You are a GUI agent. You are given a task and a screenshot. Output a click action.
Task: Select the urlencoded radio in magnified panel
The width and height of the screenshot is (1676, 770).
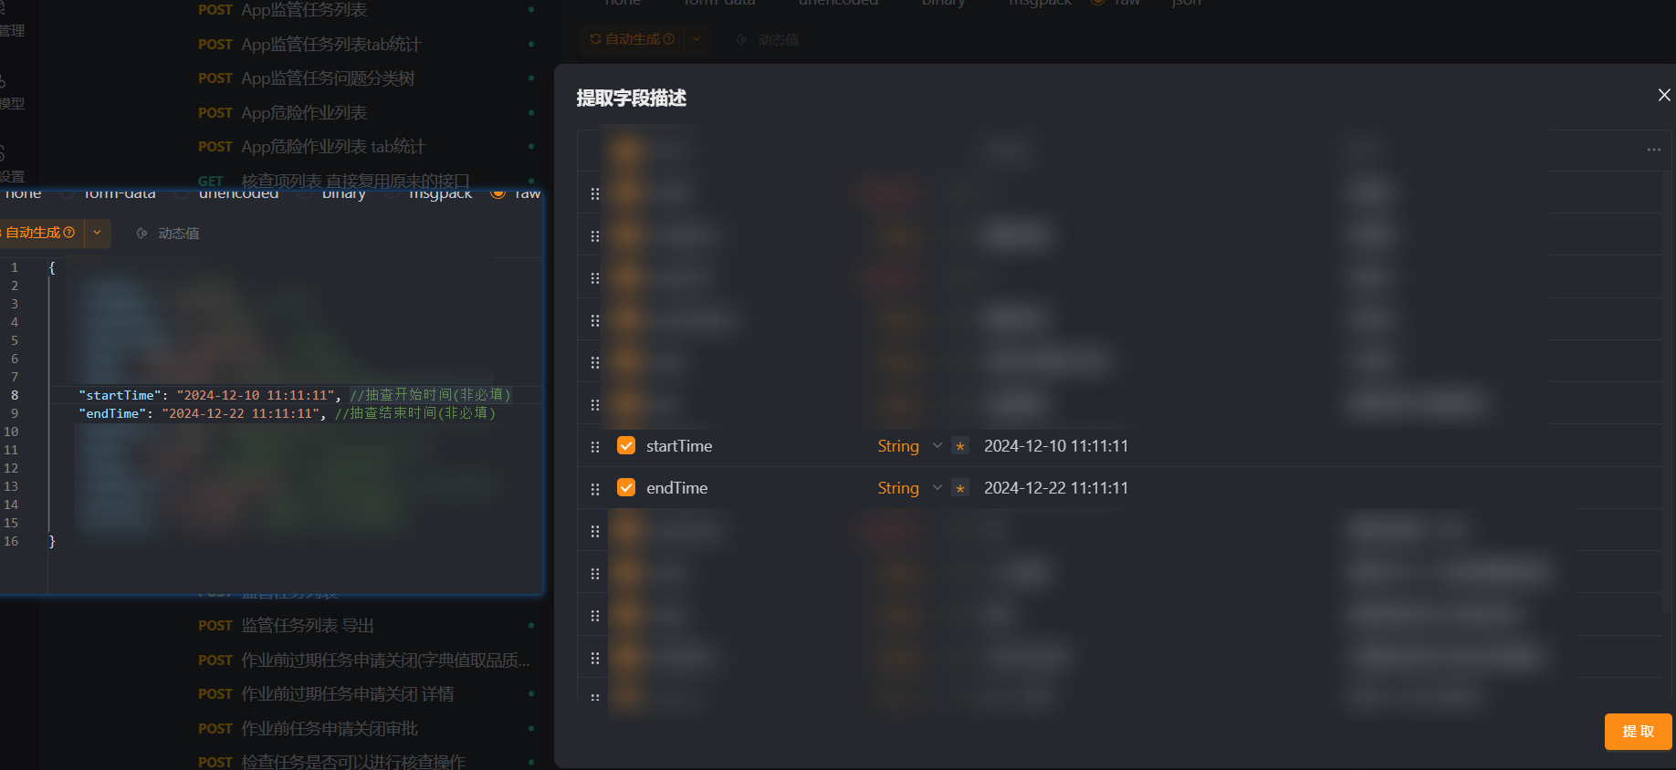182,193
